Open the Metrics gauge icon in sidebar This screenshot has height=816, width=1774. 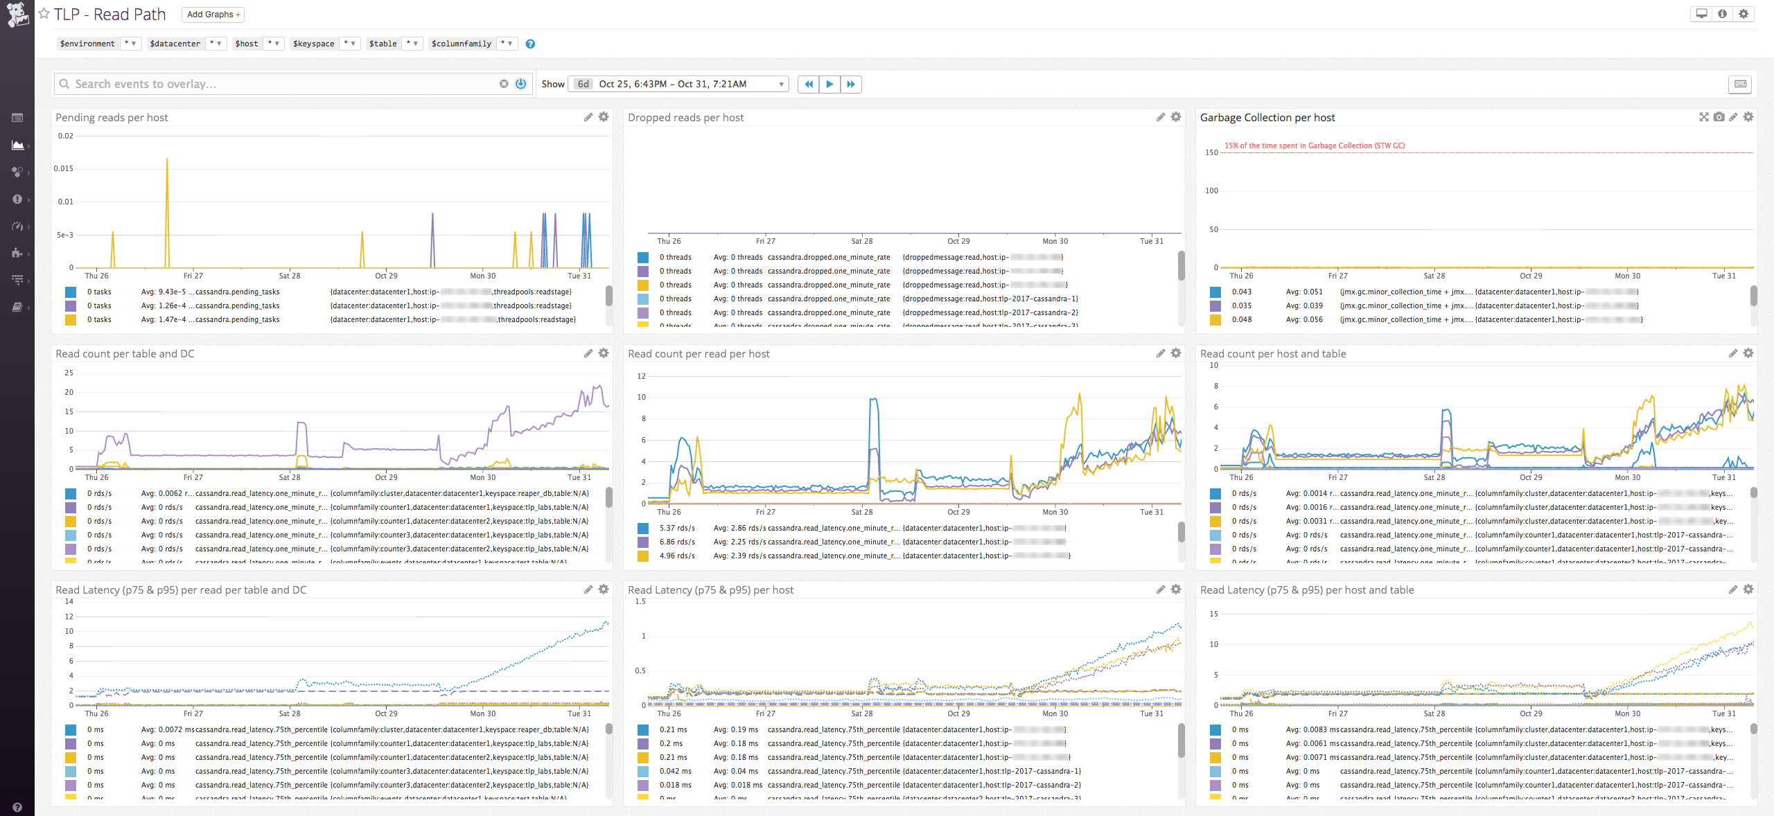click(x=17, y=227)
